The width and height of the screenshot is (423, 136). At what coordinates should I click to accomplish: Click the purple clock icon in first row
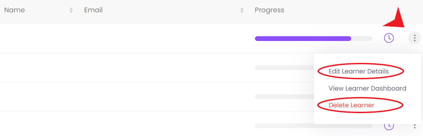[389, 38]
